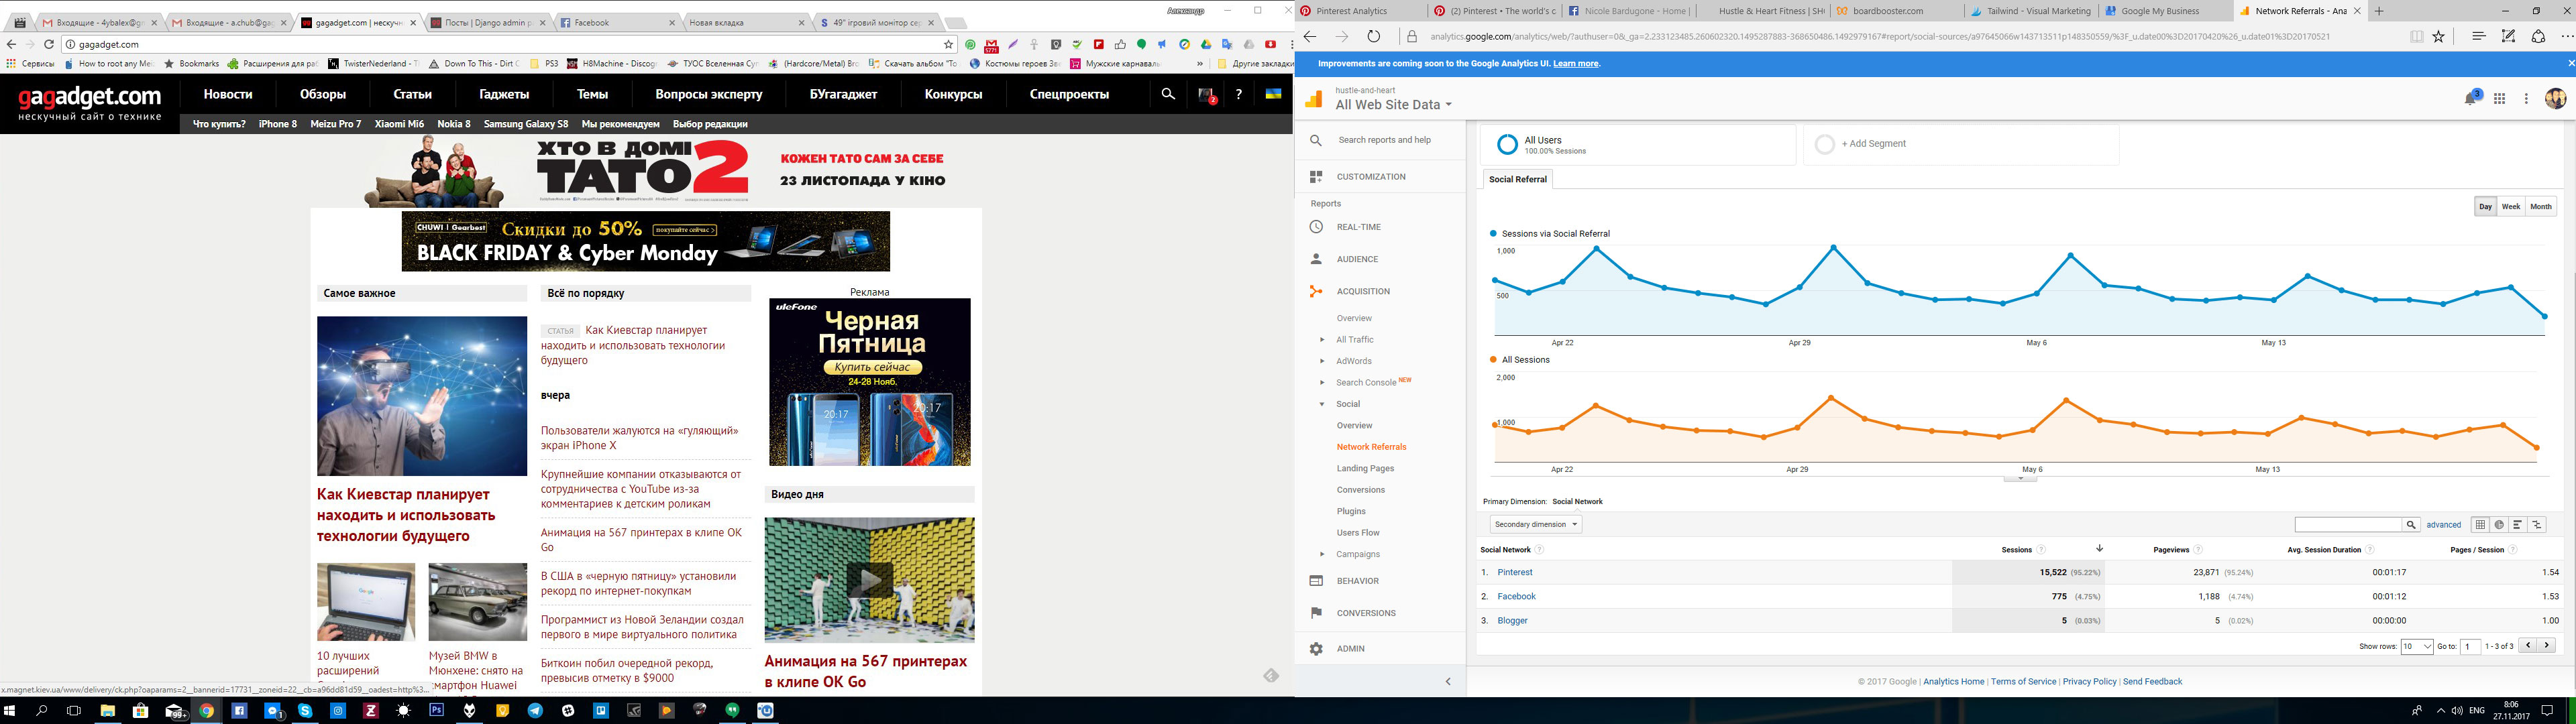Go to the next table page arrow
Image resolution: width=2576 pixels, height=724 pixels.
[x=2547, y=646]
